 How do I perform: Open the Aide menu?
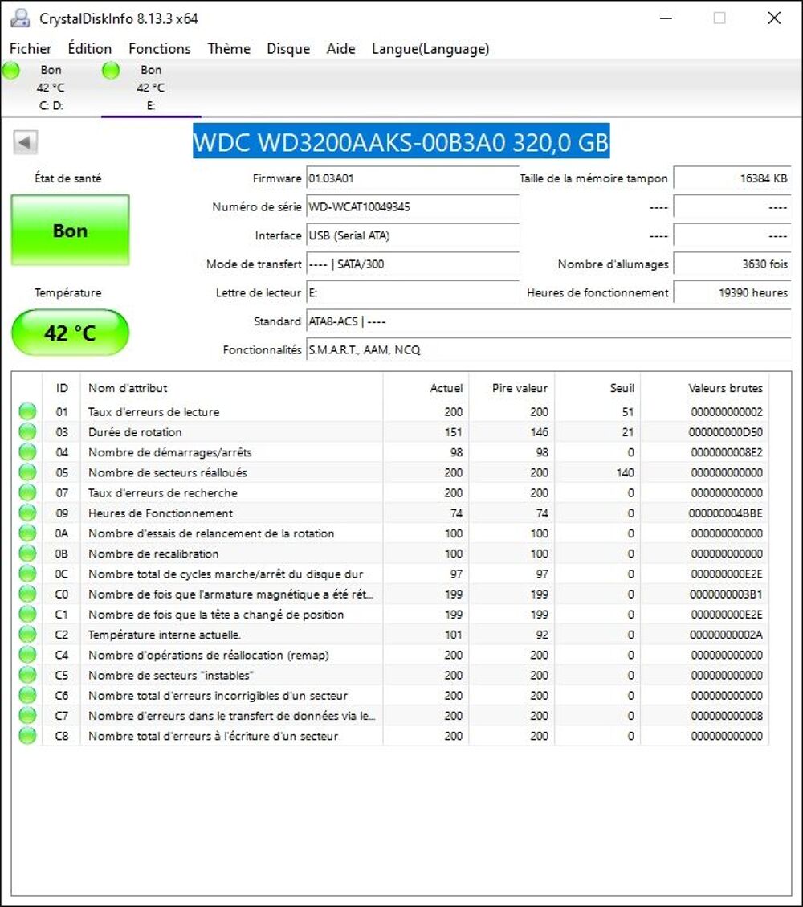click(x=340, y=48)
